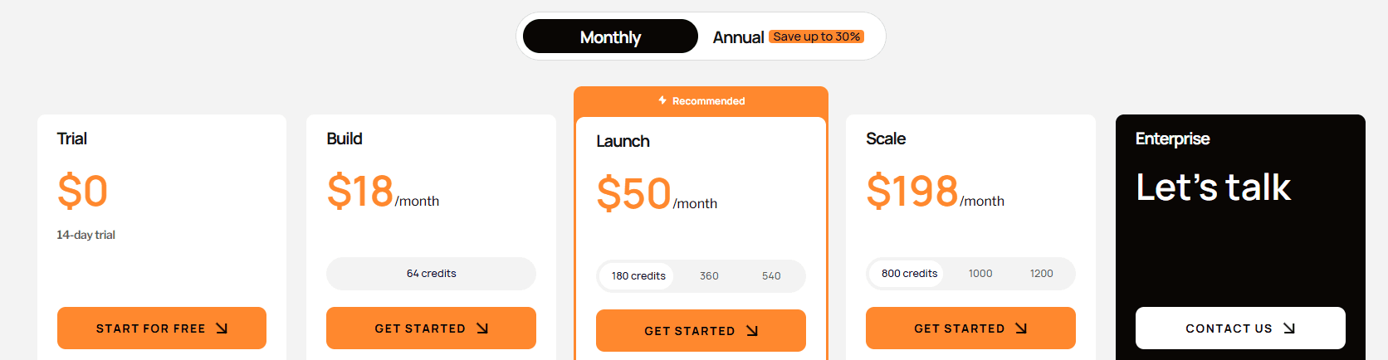Select 800 credits on Scale plan
1388x360 pixels.
coord(909,274)
